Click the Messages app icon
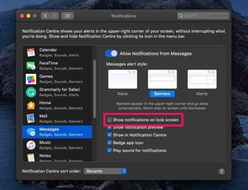The image size is (248, 190). tap(31, 132)
